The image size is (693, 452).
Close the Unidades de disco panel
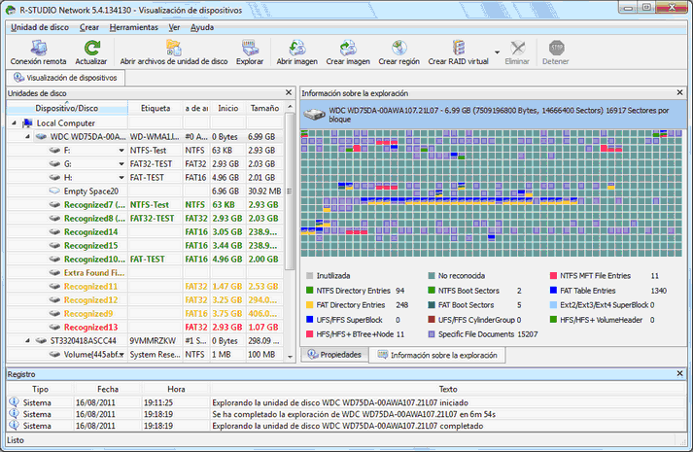coord(288,92)
